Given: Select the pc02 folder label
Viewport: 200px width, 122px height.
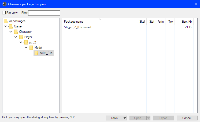Looking at the screenshot, I should (33, 42).
